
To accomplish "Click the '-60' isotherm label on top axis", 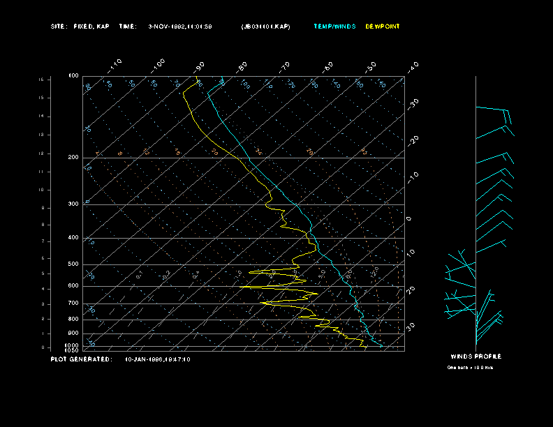I will coord(327,67).
